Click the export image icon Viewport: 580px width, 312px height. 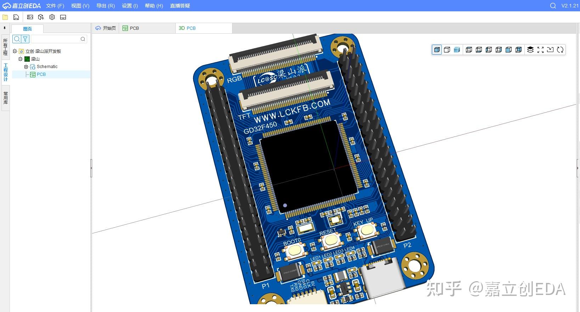point(30,17)
